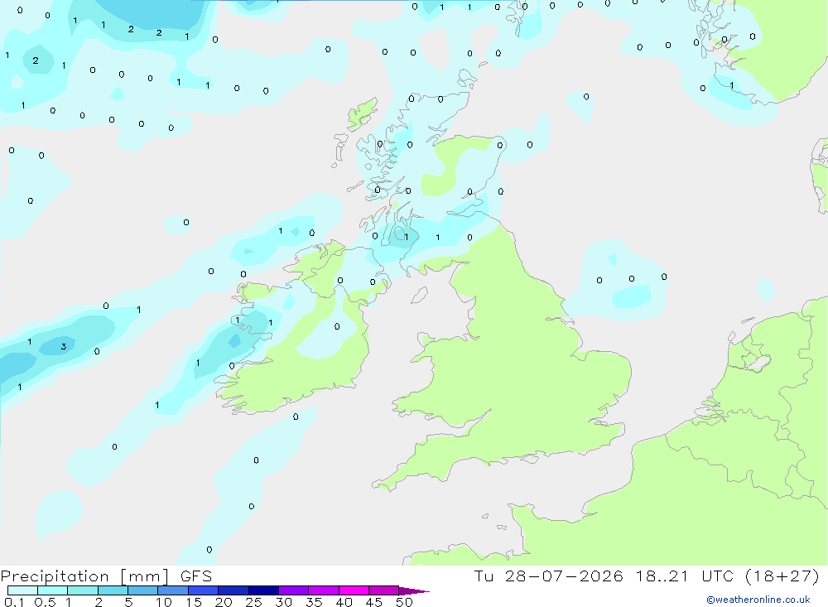Click the 'Tu 28-07-2026 18..21 UTC (18+27)' timestamp
Image resolution: width=828 pixels, height=607 pixels.
point(647,576)
